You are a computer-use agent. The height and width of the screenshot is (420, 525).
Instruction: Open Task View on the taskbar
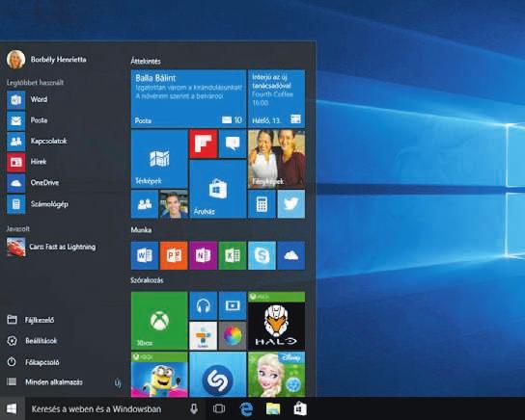(219, 408)
